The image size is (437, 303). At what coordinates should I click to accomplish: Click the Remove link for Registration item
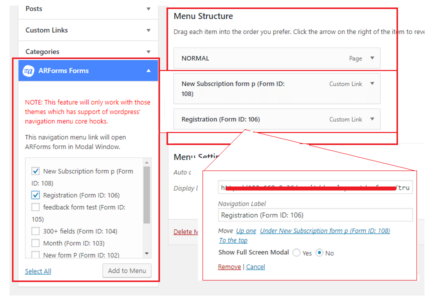(x=229, y=267)
